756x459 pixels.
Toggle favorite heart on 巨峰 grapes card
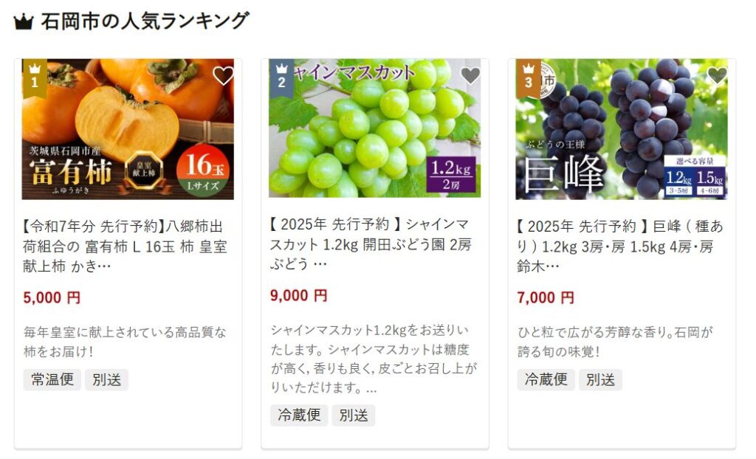coord(717,76)
